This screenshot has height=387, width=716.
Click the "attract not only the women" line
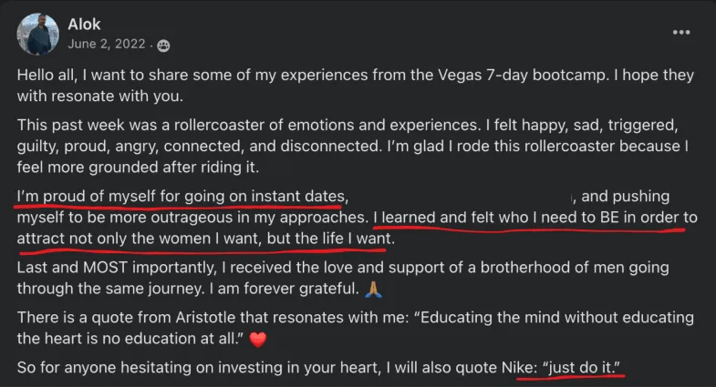pyautogui.click(x=205, y=239)
